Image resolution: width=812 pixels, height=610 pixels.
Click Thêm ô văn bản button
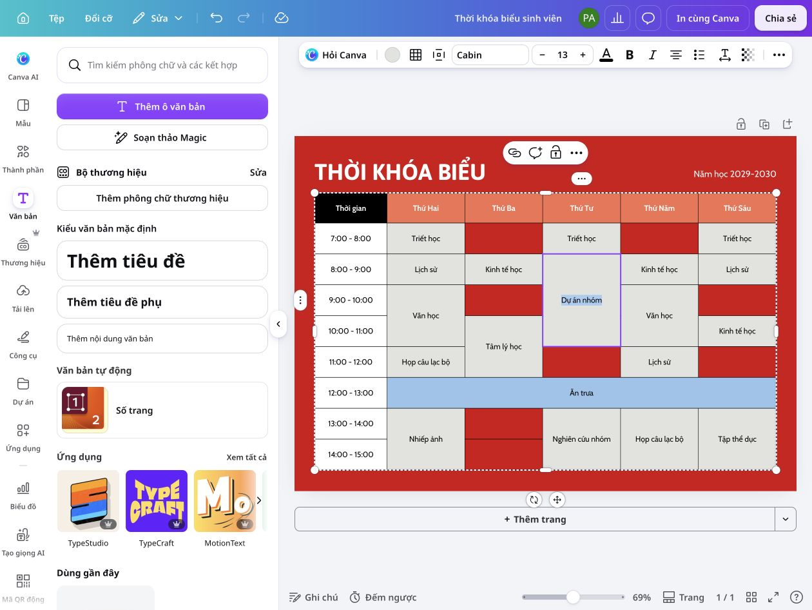tap(162, 106)
